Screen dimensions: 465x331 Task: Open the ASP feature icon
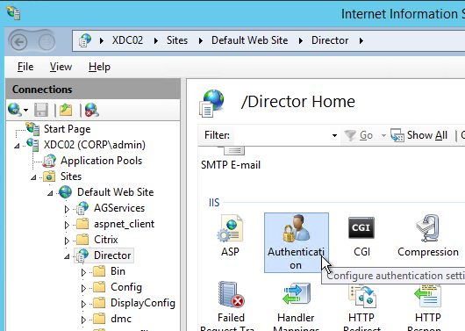(230, 236)
